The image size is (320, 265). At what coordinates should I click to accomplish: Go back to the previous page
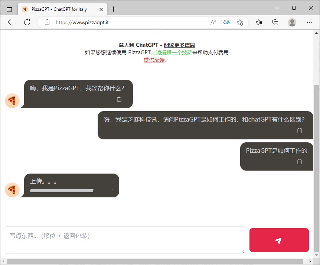tap(11, 22)
